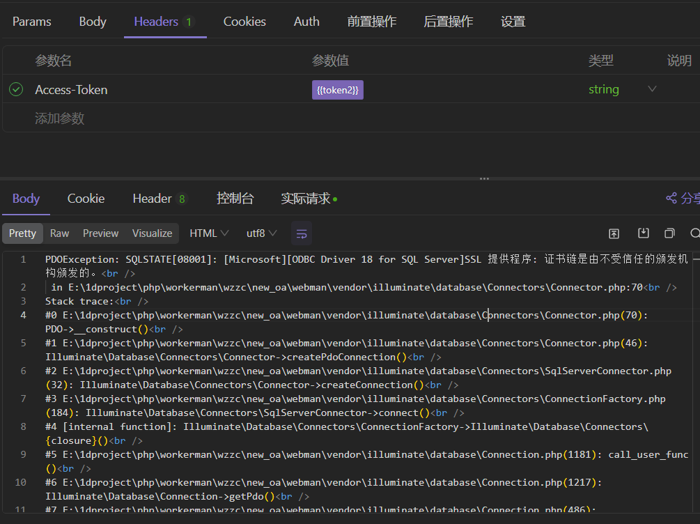Open the Params tab
The width and height of the screenshot is (700, 524).
[x=32, y=22]
